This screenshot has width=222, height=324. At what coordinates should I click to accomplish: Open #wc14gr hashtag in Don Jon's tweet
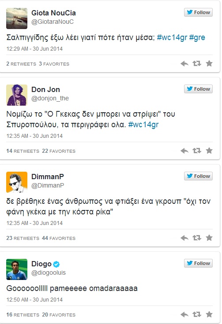[143, 125]
